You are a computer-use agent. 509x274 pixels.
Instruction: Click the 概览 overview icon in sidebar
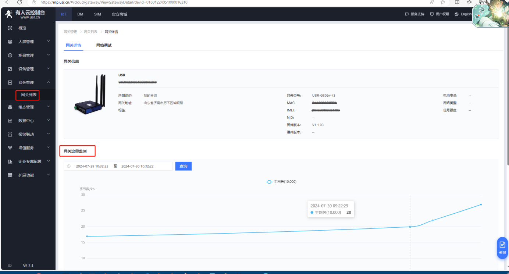(10, 28)
